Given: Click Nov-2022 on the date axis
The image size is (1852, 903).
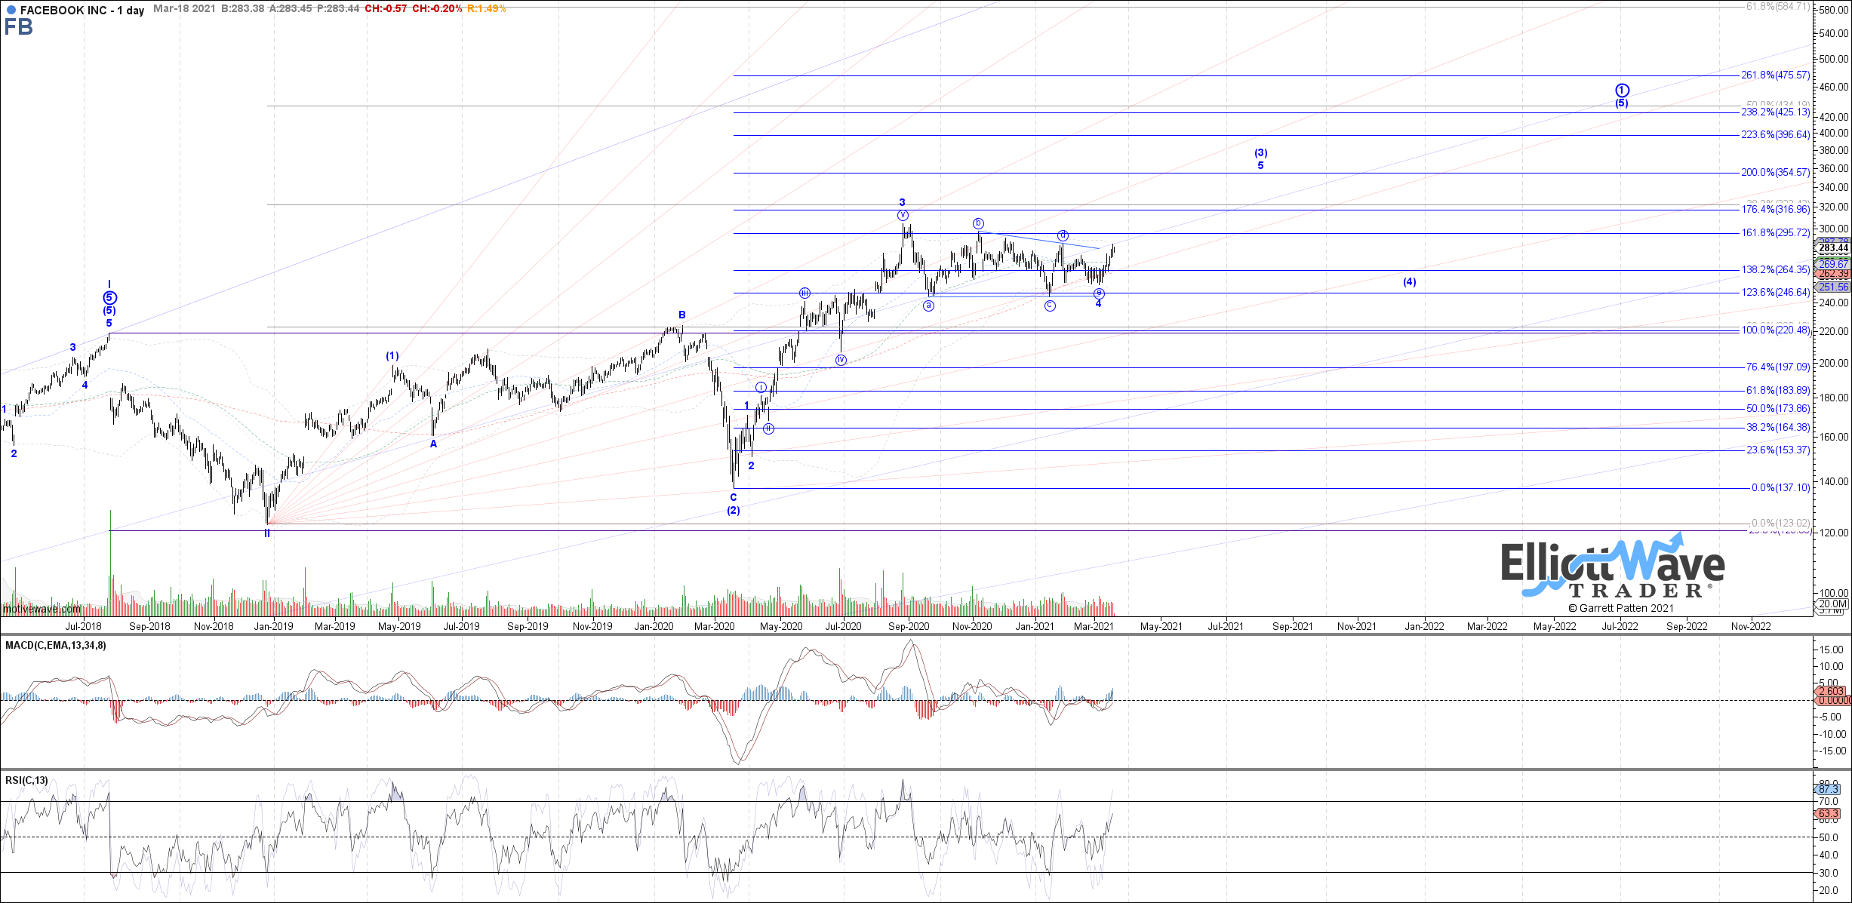Looking at the screenshot, I should pyautogui.click(x=1751, y=626).
